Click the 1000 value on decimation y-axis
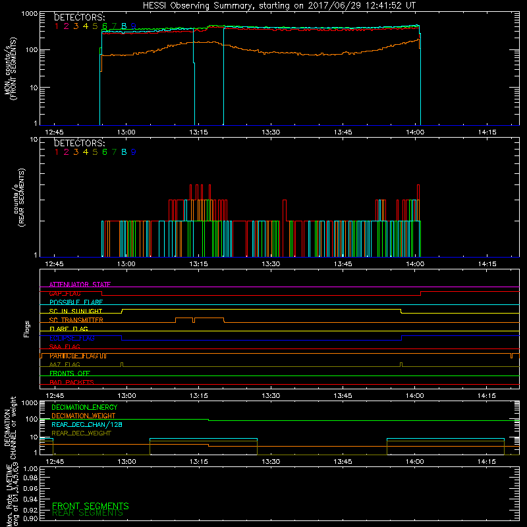 pos(30,402)
